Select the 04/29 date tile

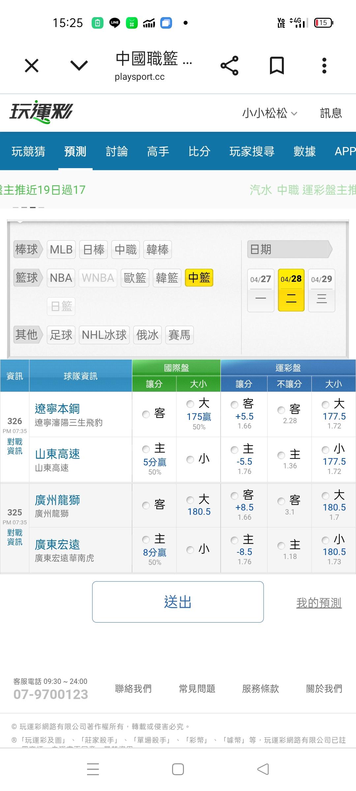click(x=321, y=290)
